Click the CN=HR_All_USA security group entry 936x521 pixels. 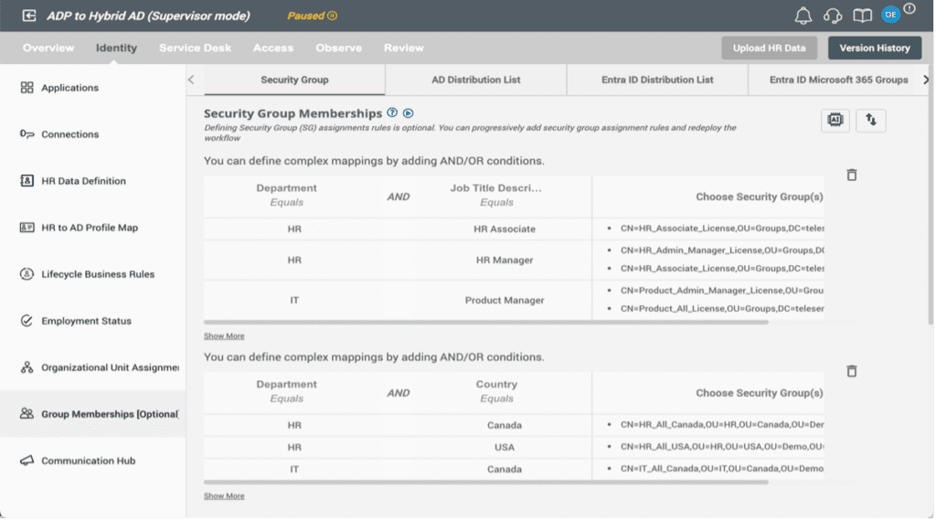[722, 446]
